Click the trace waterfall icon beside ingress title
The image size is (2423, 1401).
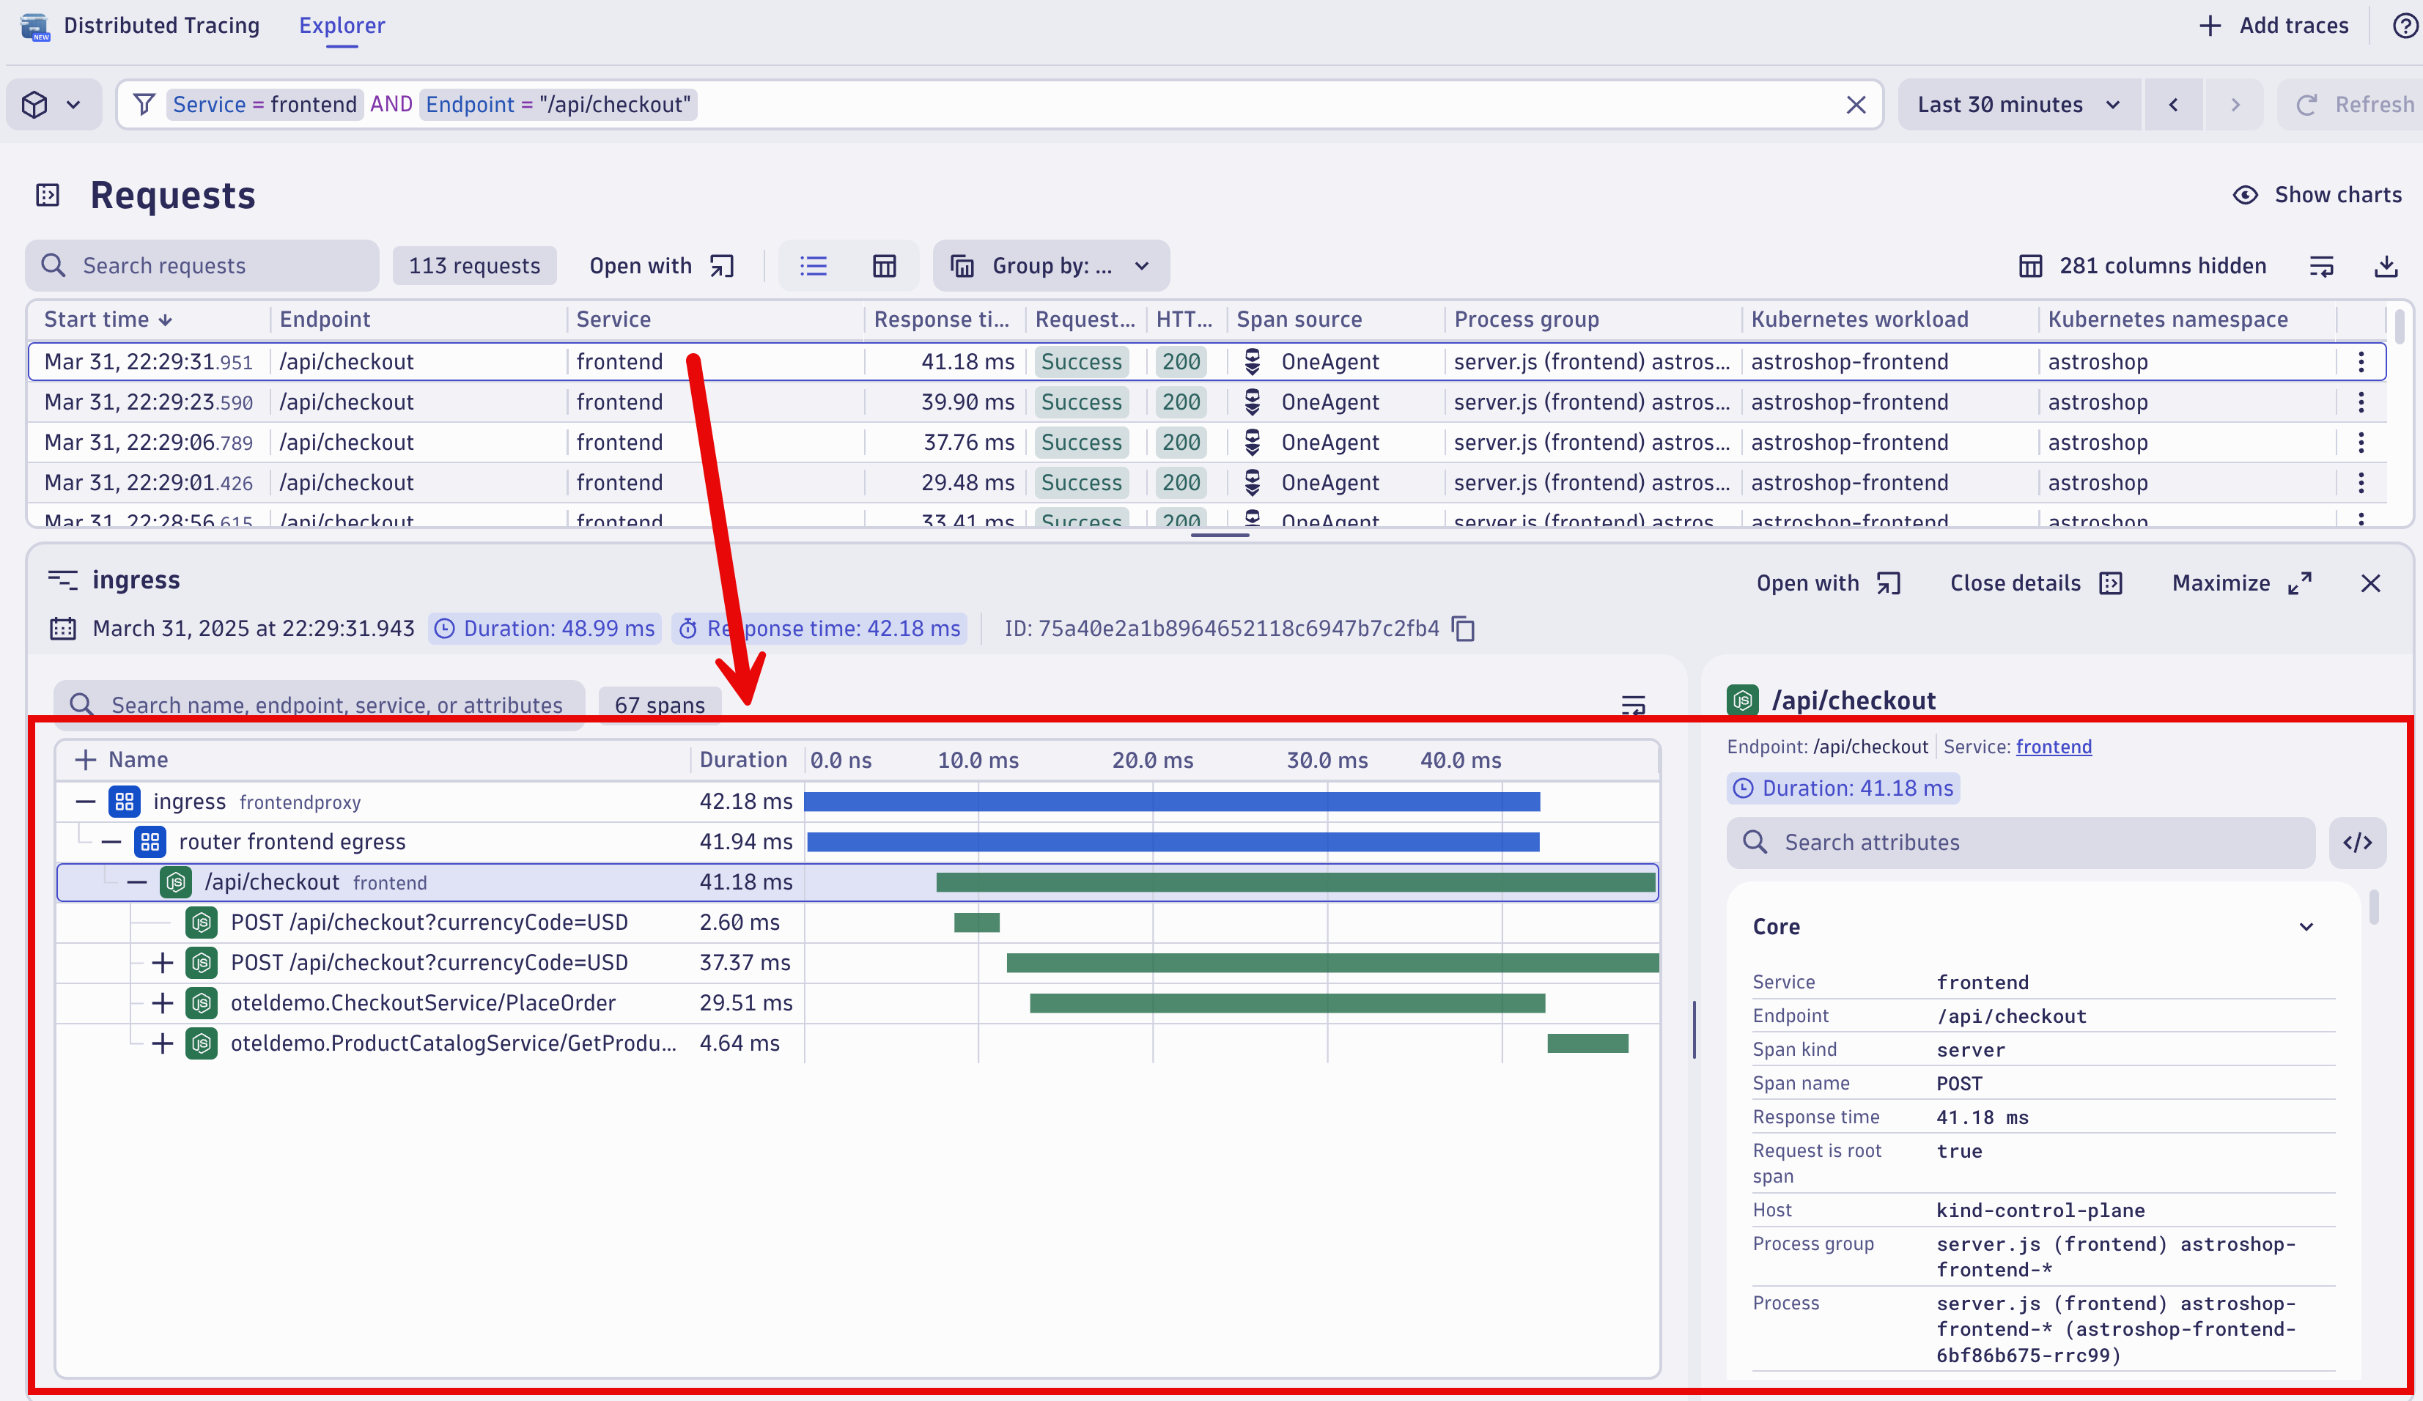(62, 580)
